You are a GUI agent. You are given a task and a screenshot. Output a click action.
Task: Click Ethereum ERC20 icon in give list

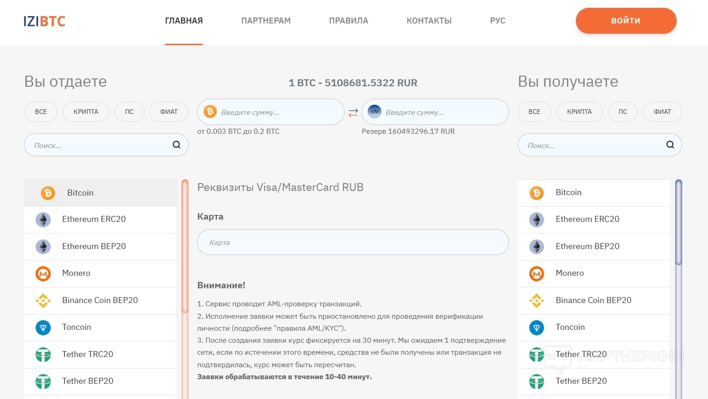(43, 220)
